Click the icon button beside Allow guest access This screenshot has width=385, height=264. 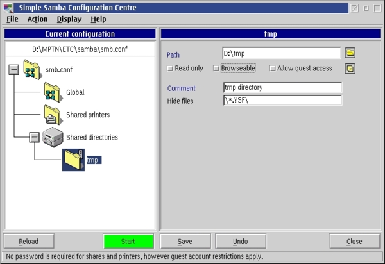[x=350, y=69]
